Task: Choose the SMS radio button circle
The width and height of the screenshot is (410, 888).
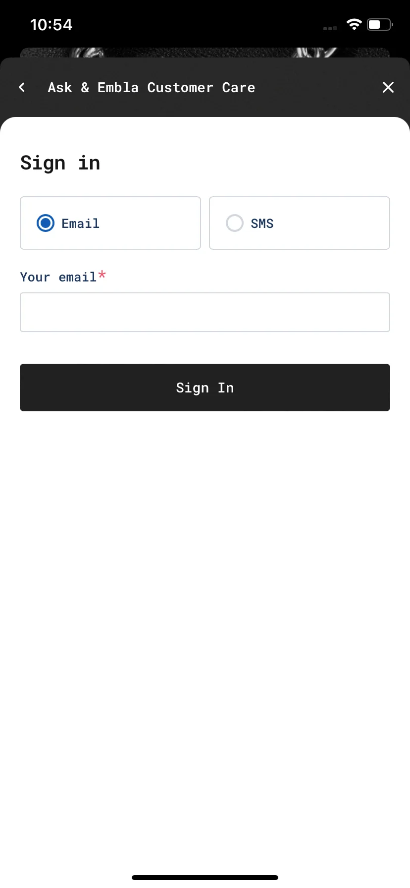Action: (235, 223)
